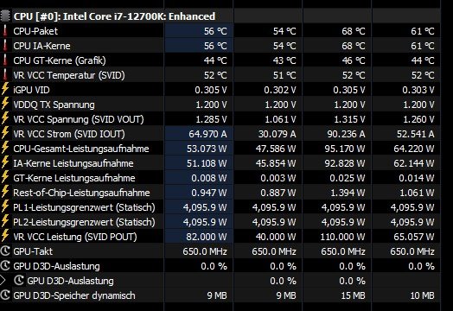Click thermometer icon beside CPU IA-Kerne
This screenshot has height=311, width=453.
[5, 46]
